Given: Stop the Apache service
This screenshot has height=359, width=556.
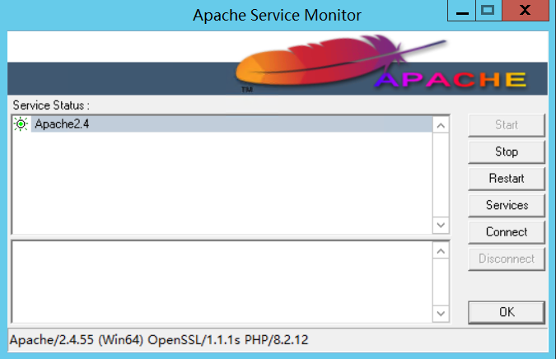Looking at the screenshot, I should 506,152.
